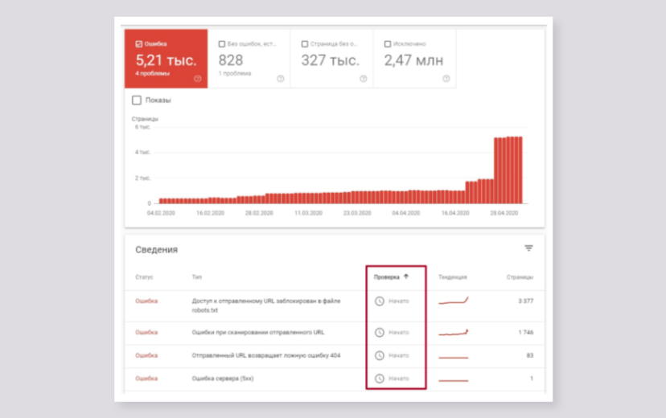Click clock icon in the ложную ошибку 404 row
This screenshot has height=418, width=666.
(x=380, y=354)
